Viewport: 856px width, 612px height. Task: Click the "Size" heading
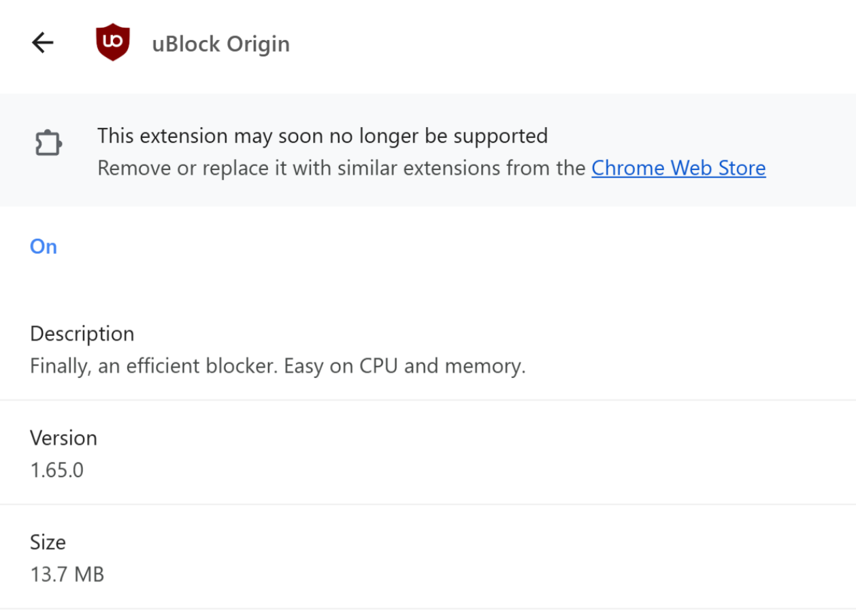click(x=48, y=542)
